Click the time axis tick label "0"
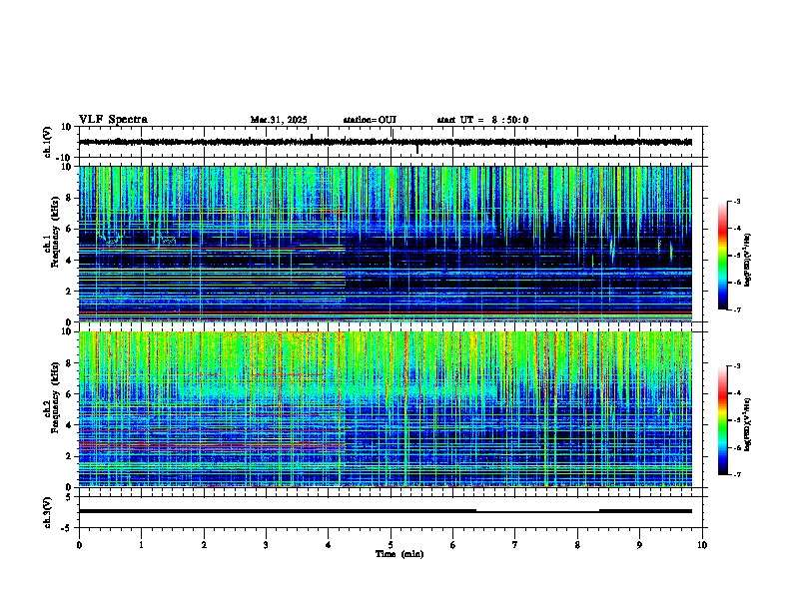 point(79,545)
